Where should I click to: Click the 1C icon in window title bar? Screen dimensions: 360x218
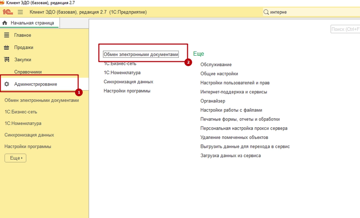[2, 2]
